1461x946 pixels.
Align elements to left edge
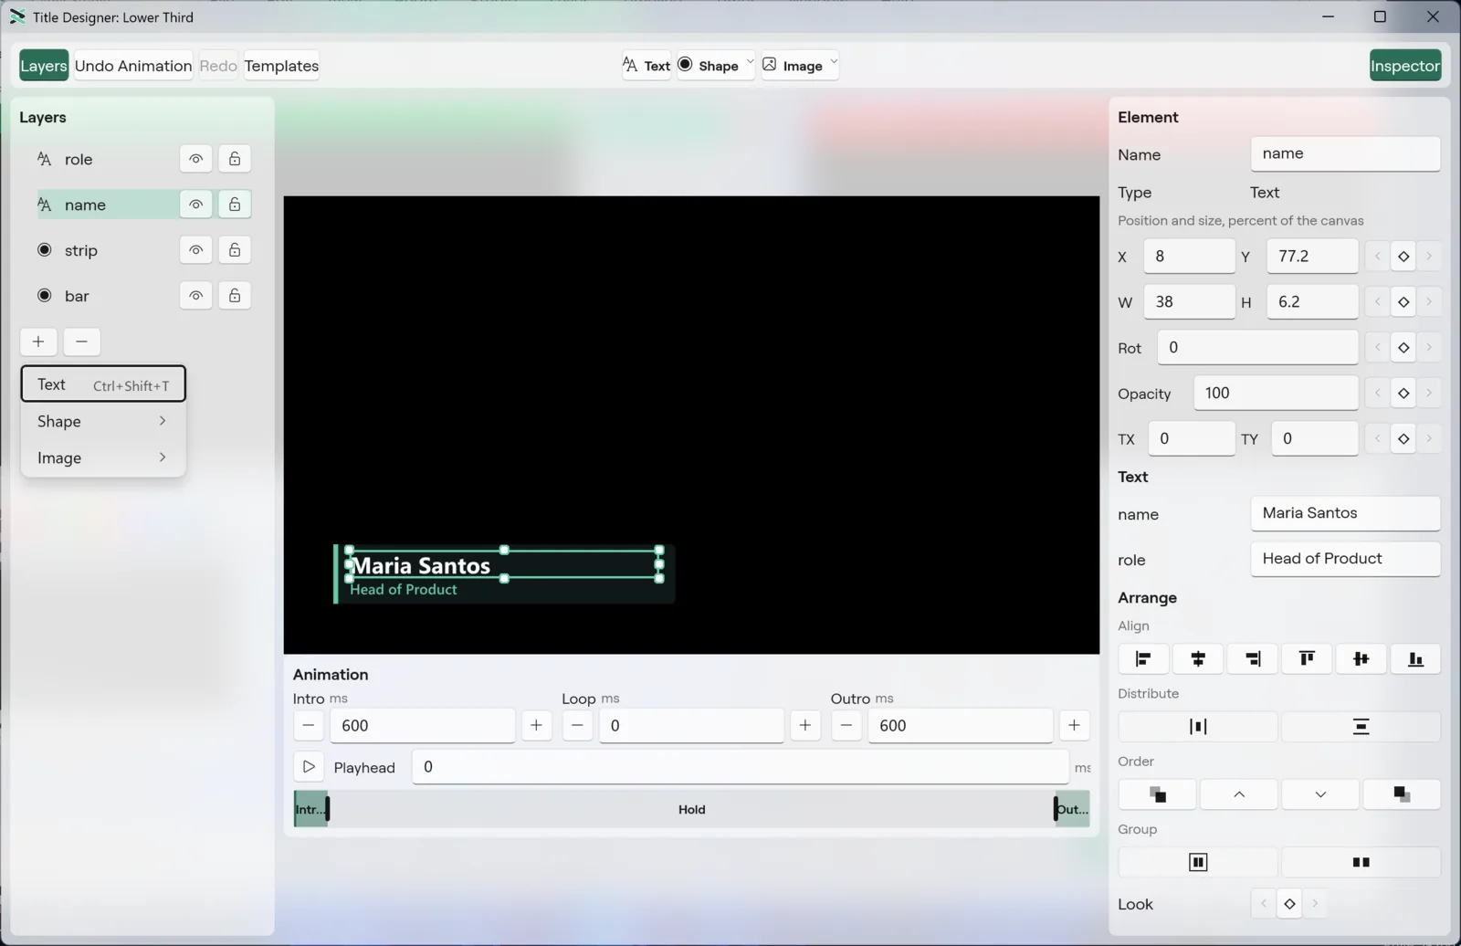pos(1143,658)
